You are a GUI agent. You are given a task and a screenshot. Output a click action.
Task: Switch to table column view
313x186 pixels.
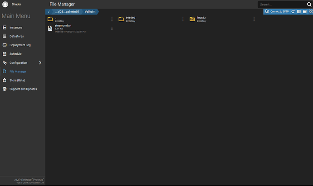click(x=299, y=12)
